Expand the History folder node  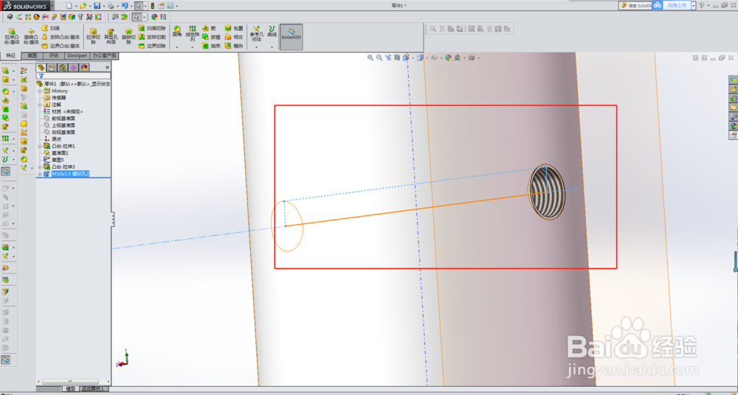click(x=40, y=91)
